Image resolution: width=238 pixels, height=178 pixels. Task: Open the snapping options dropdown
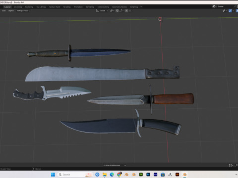click(121, 11)
